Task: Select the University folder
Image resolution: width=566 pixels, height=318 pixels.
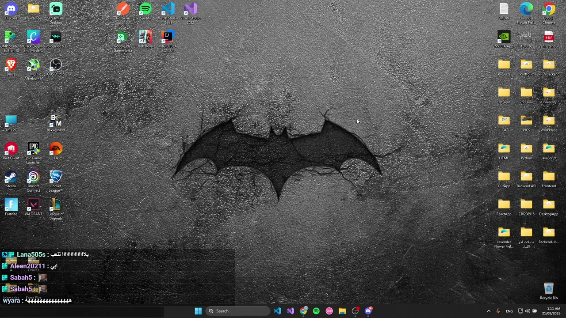Action: (x=549, y=95)
